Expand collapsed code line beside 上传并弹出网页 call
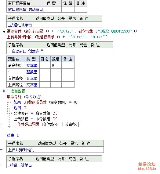This screenshot has width=160, height=174. click(x=1, y=124)
